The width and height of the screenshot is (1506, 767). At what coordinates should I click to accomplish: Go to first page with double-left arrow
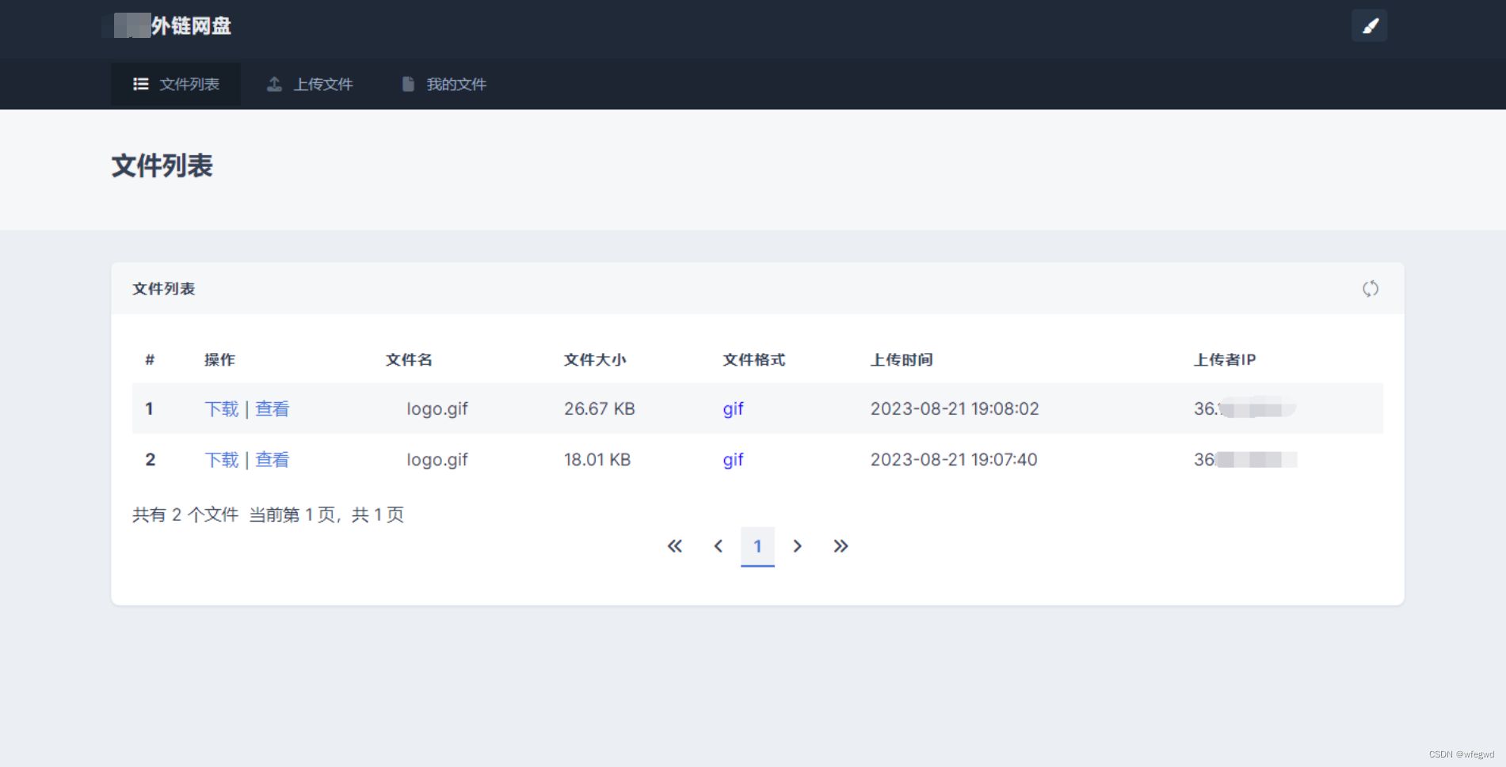coord(674,546)
